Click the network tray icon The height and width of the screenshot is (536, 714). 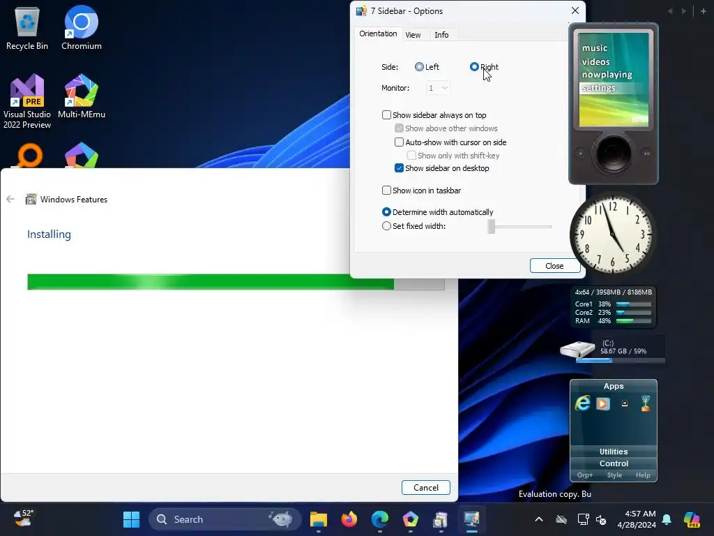(584, 519)
